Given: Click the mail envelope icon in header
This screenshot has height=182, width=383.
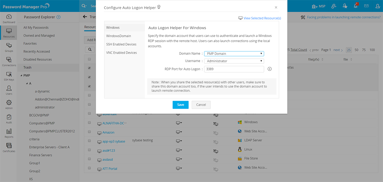Looking at the screenshot, I should [x=366, y=6].
